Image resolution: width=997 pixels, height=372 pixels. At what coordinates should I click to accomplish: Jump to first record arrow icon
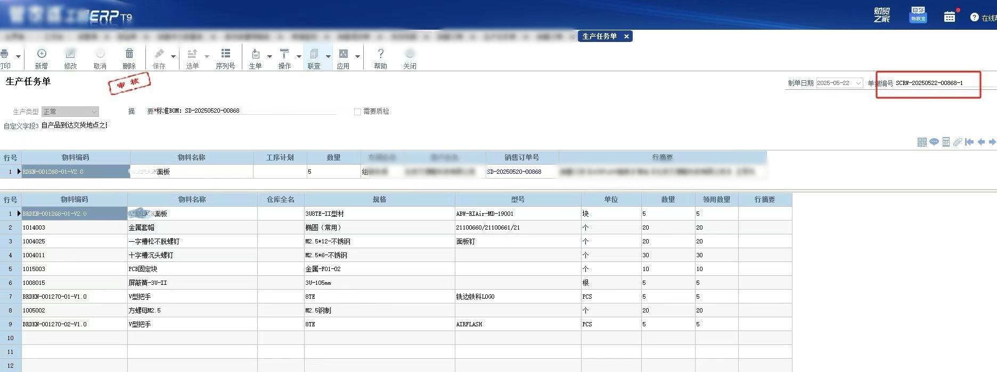[969, 142]
